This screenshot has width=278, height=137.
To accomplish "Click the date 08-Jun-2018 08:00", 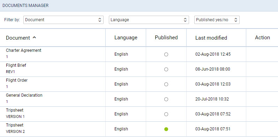I will point(213,69).
